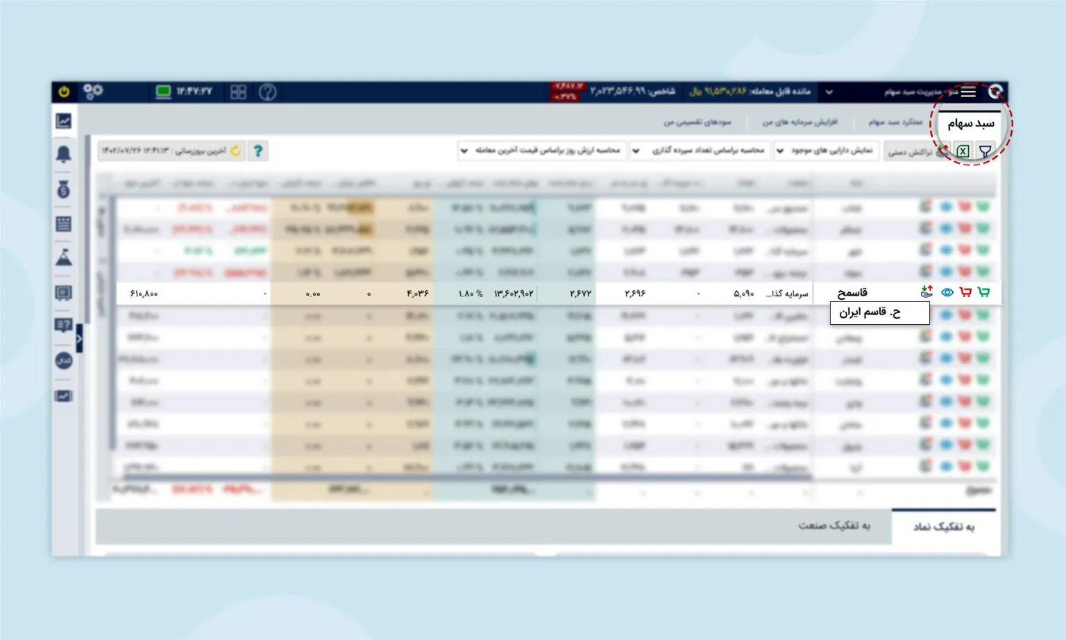Click the money bag sidebar icon
Screen dimensions: 1066x640
click(x=63, y=189)
